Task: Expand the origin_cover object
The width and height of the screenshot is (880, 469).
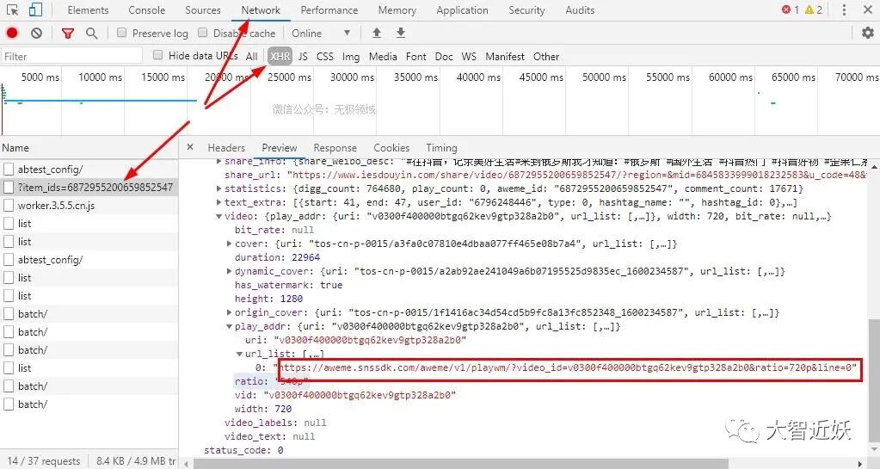Action: (229, 313)
